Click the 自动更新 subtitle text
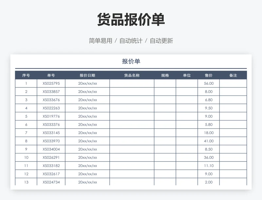 coord(161,41)
